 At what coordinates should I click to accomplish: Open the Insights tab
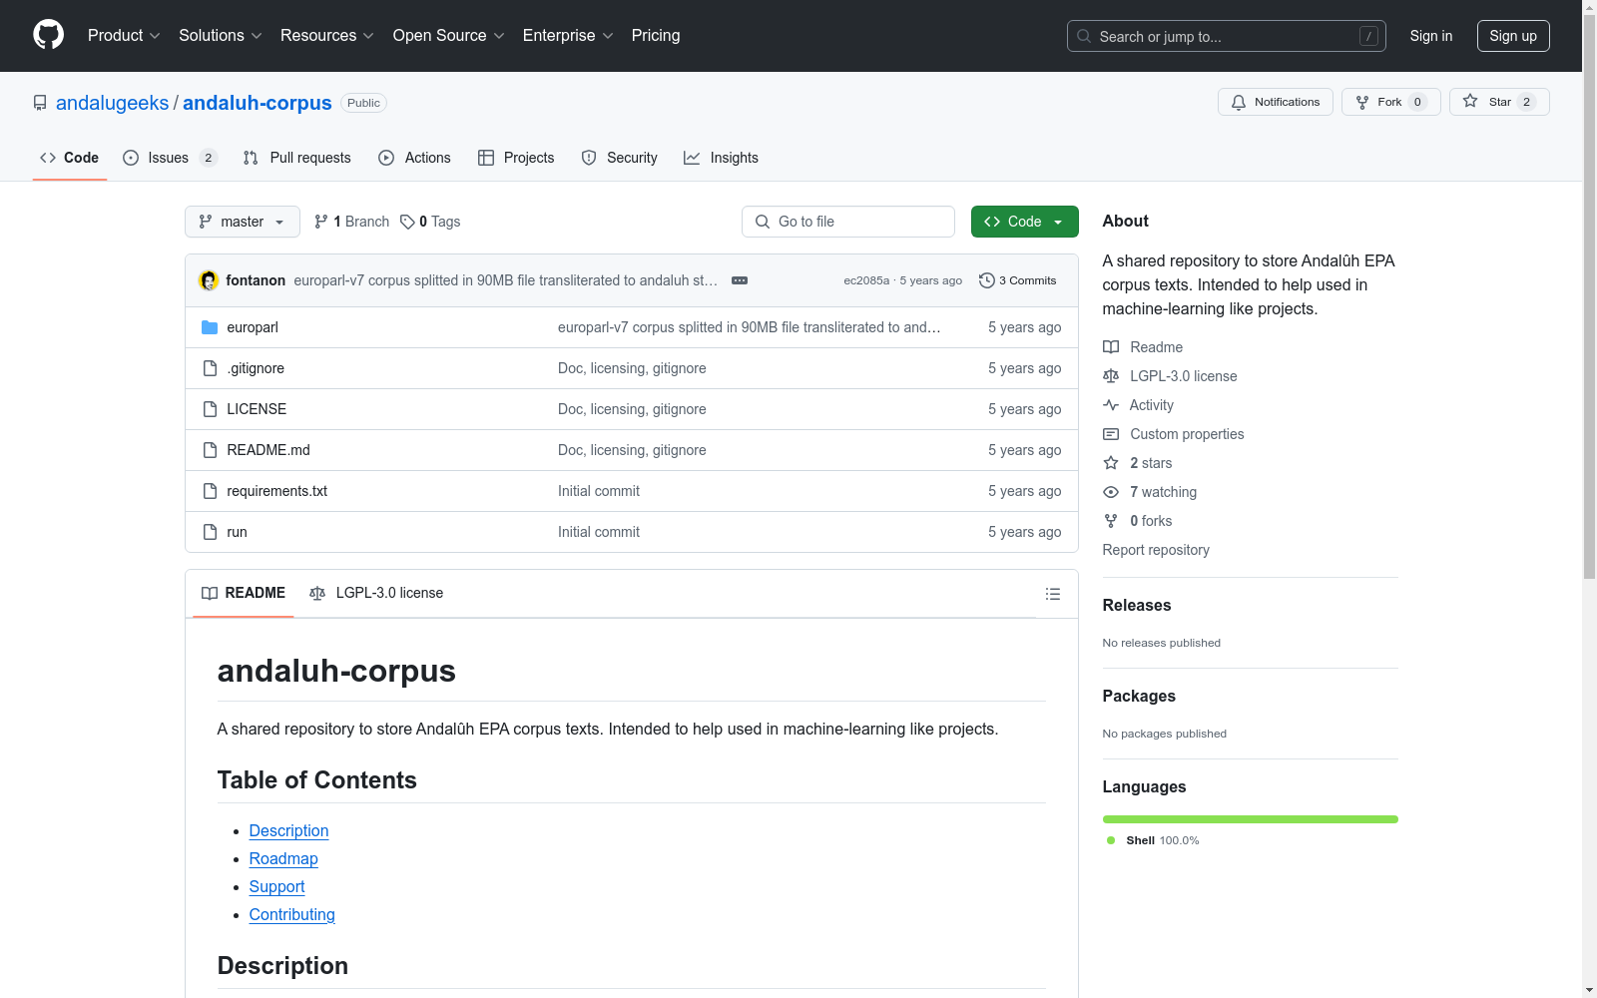coord(721,158)
